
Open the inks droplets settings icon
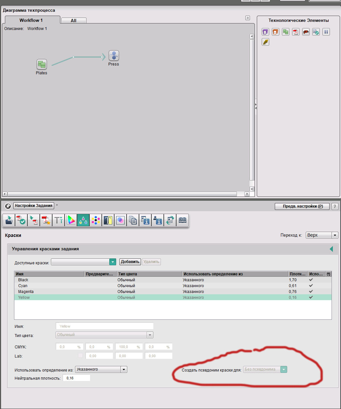coord(84,220)
